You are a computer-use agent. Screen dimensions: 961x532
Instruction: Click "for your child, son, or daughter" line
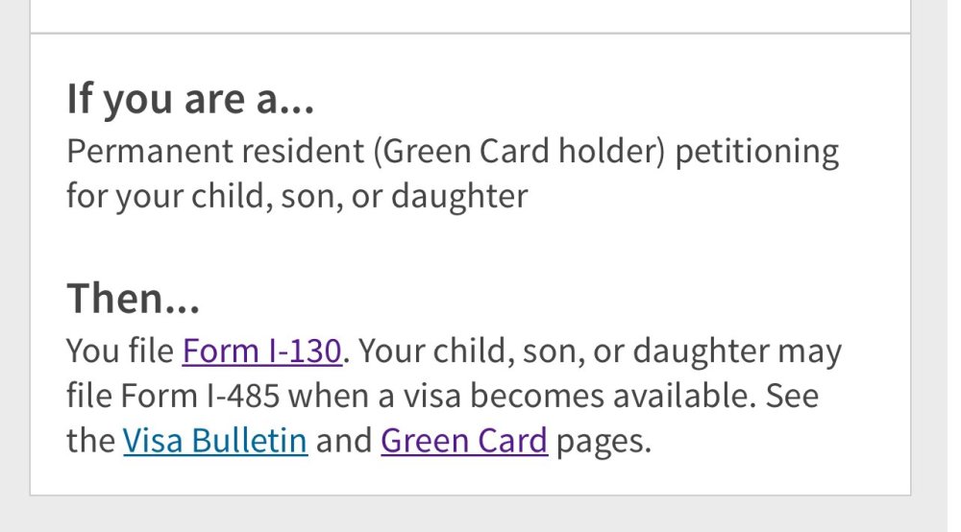[x=297, y=197]
